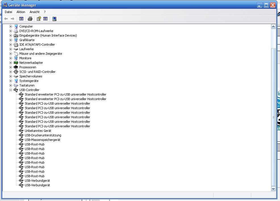
Task: Scan for hardware changes monitor icon
Action: tap(54, 19)
